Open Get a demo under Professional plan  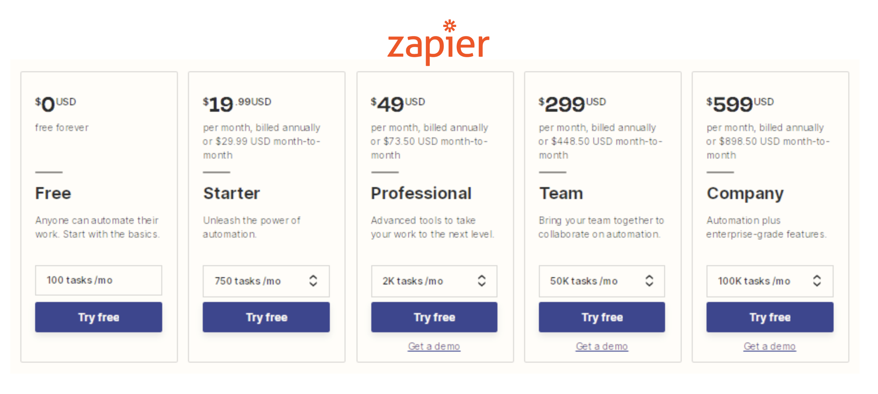(x=434, y=346)
